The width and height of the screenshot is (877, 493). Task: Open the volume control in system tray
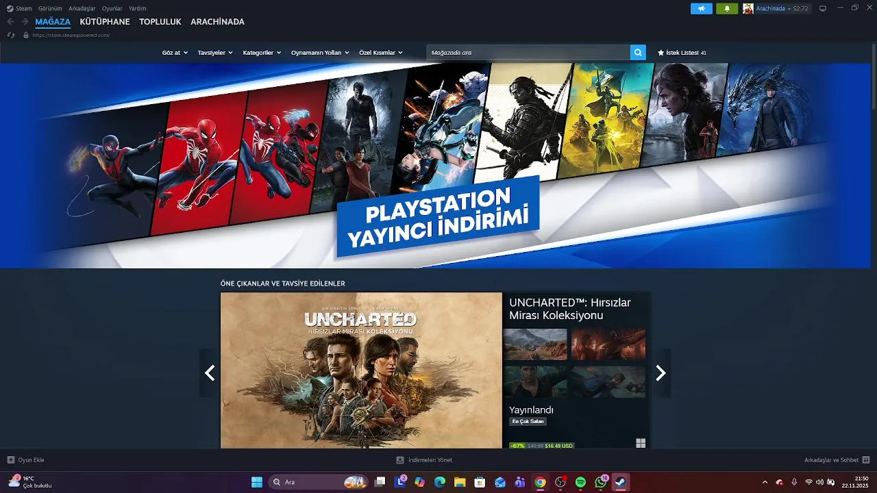click(819, 482)
